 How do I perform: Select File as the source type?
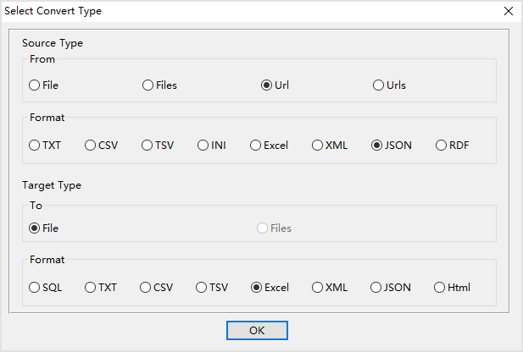click(35, 85)
